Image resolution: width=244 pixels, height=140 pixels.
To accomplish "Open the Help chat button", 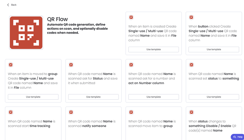I will (x=238, y=137).
